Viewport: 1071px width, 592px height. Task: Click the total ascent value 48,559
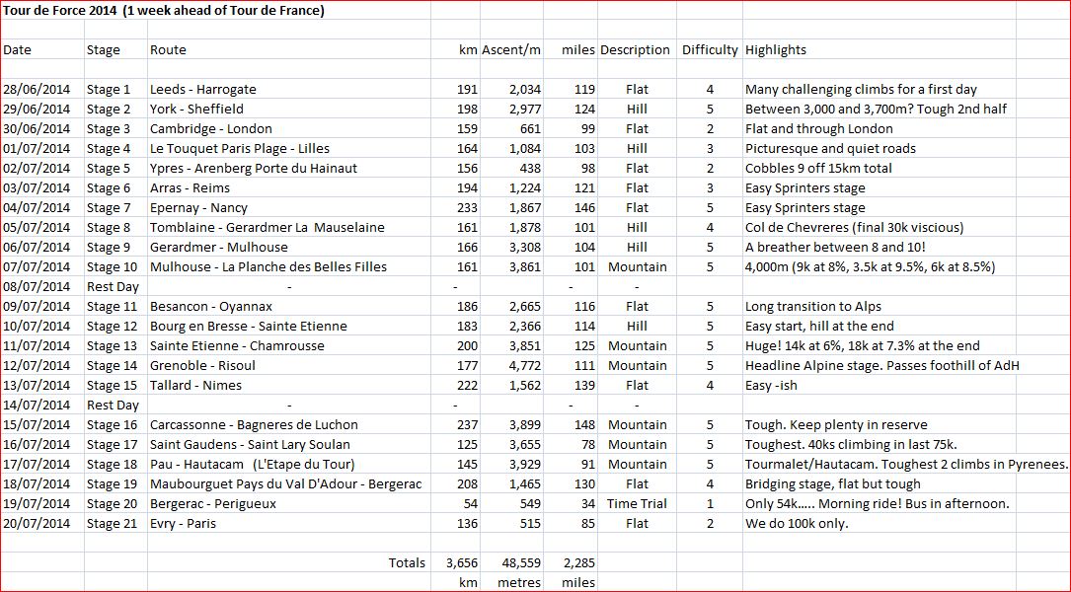tap(520, 564)
